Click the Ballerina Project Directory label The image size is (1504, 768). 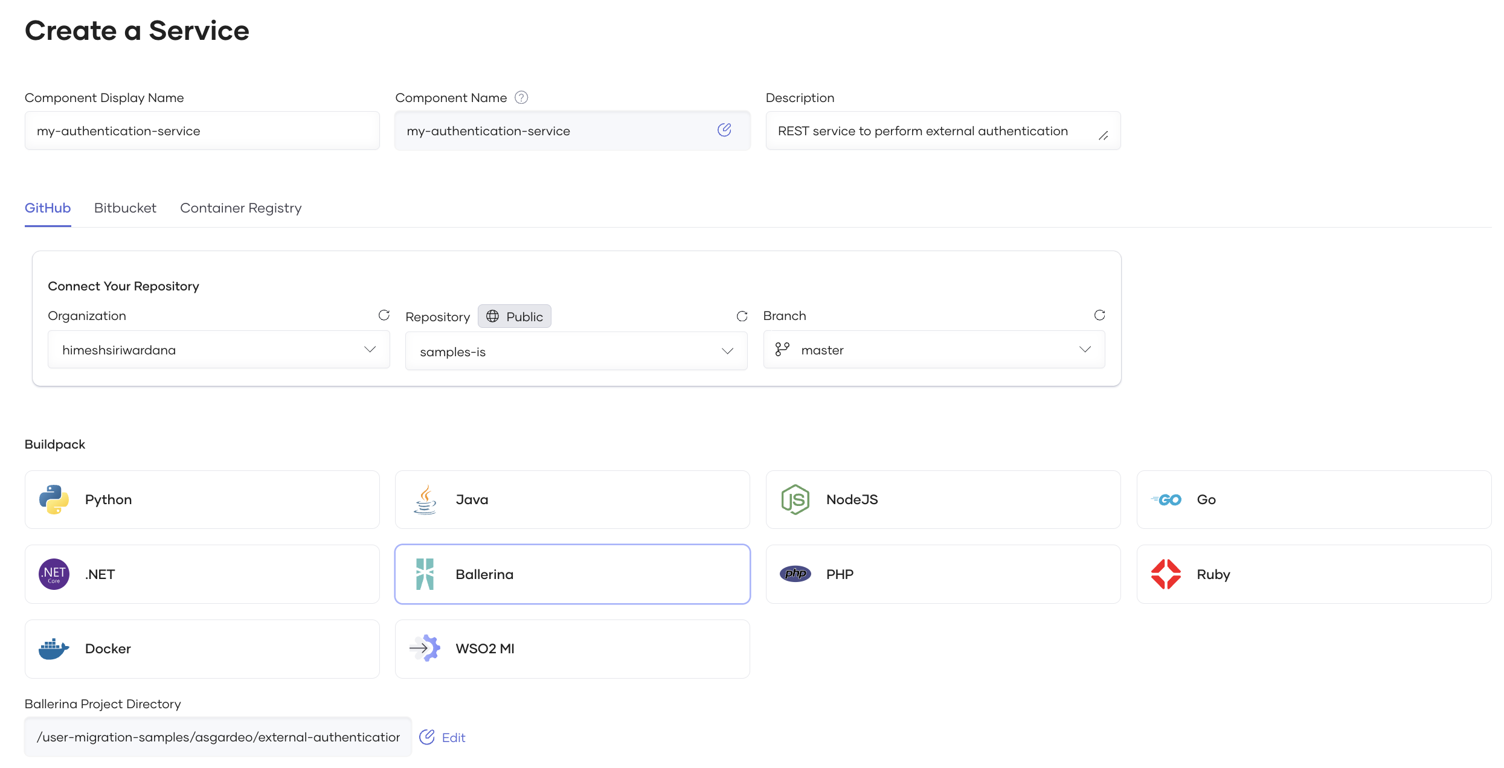tap(103, 704)
